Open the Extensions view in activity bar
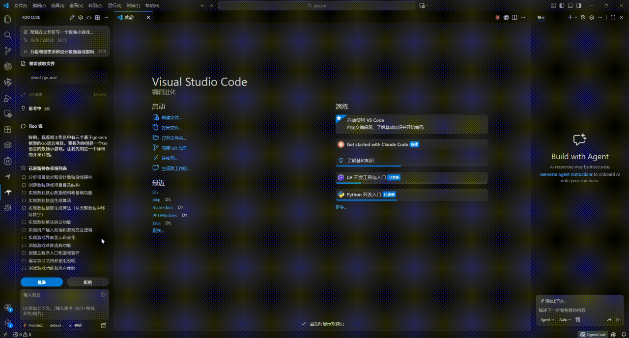 (7, 130)
